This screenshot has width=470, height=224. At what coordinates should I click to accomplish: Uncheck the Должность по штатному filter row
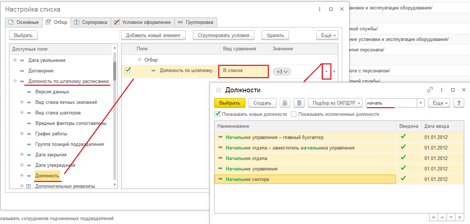[128, 71]
